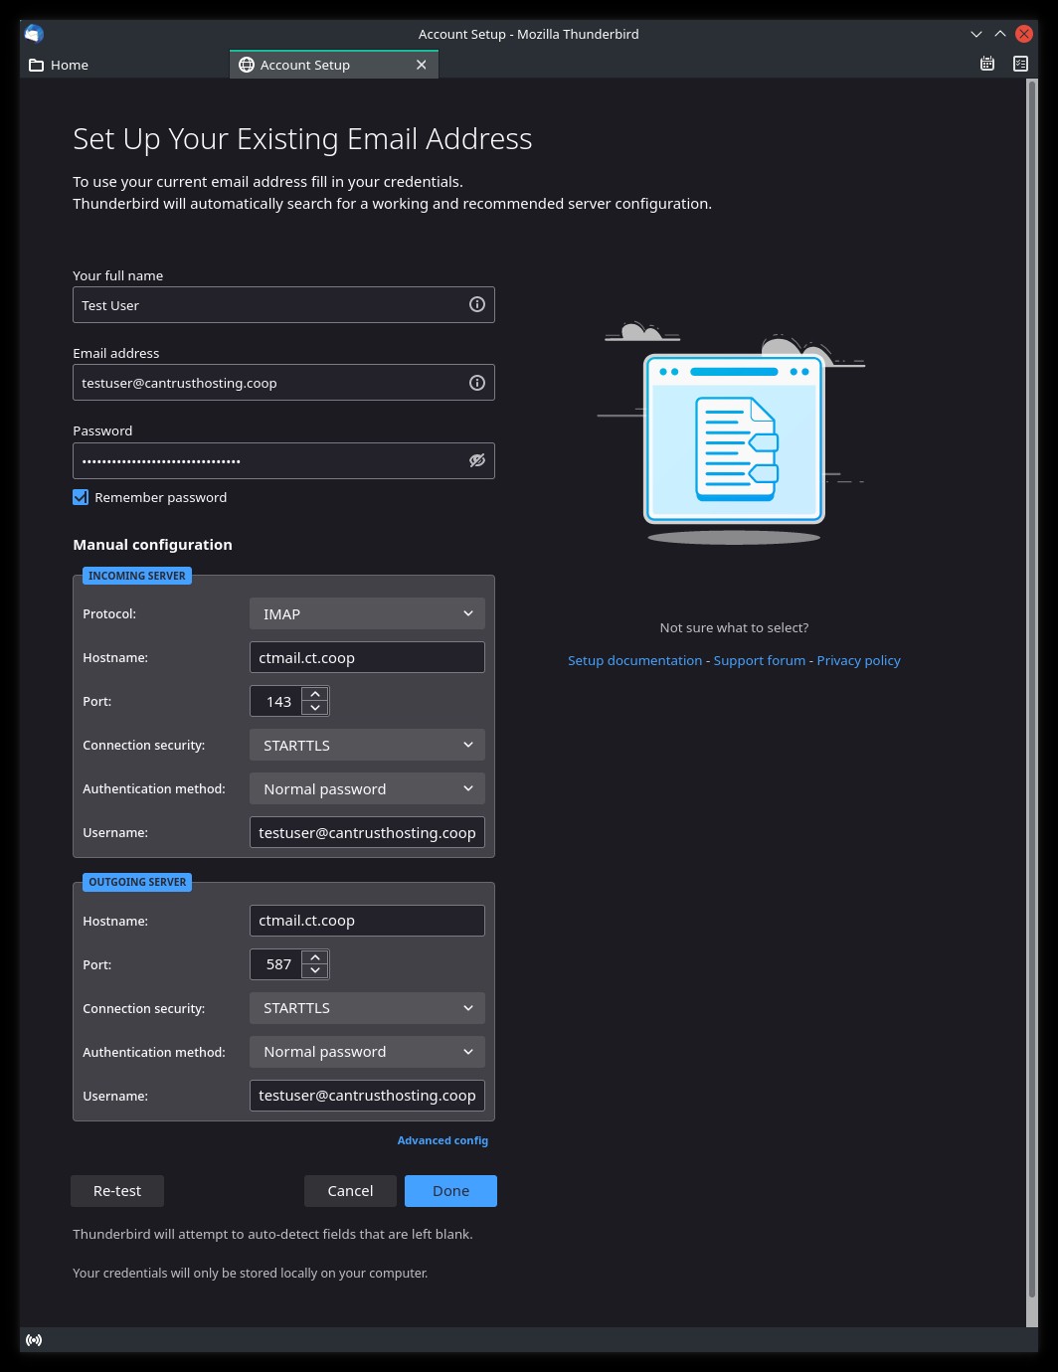Screen dimensions: 1058x1372
Task: Increase the outgoing port 587 value
Action: coord(315,957)
